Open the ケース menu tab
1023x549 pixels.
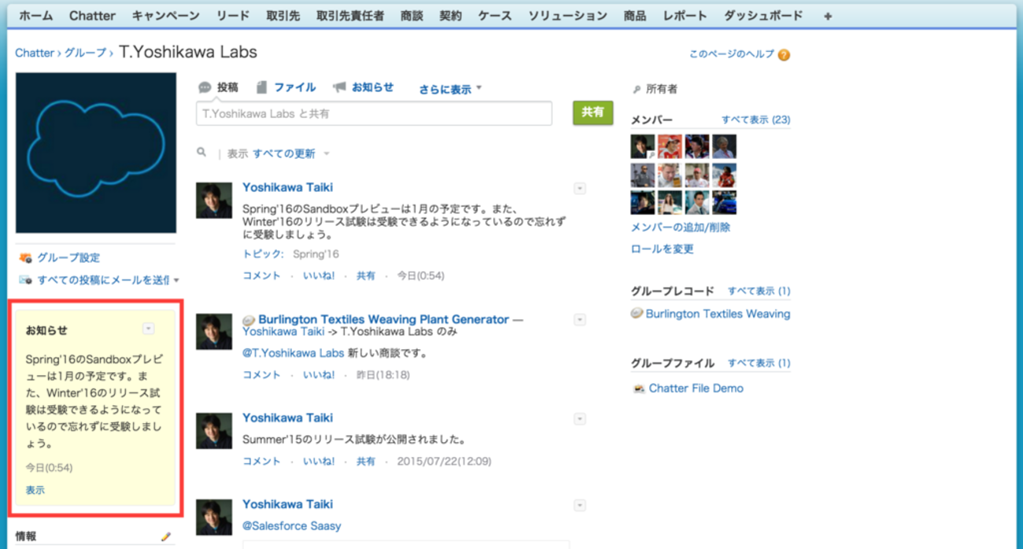494,16
